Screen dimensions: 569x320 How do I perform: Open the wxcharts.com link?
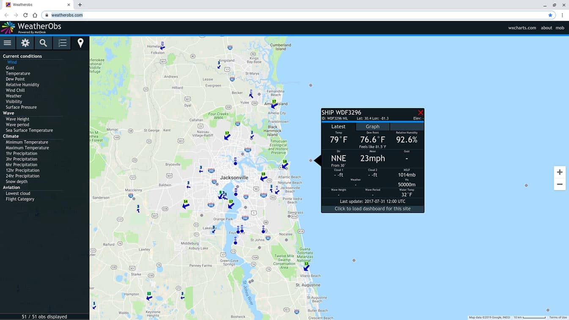pos(522,28)
